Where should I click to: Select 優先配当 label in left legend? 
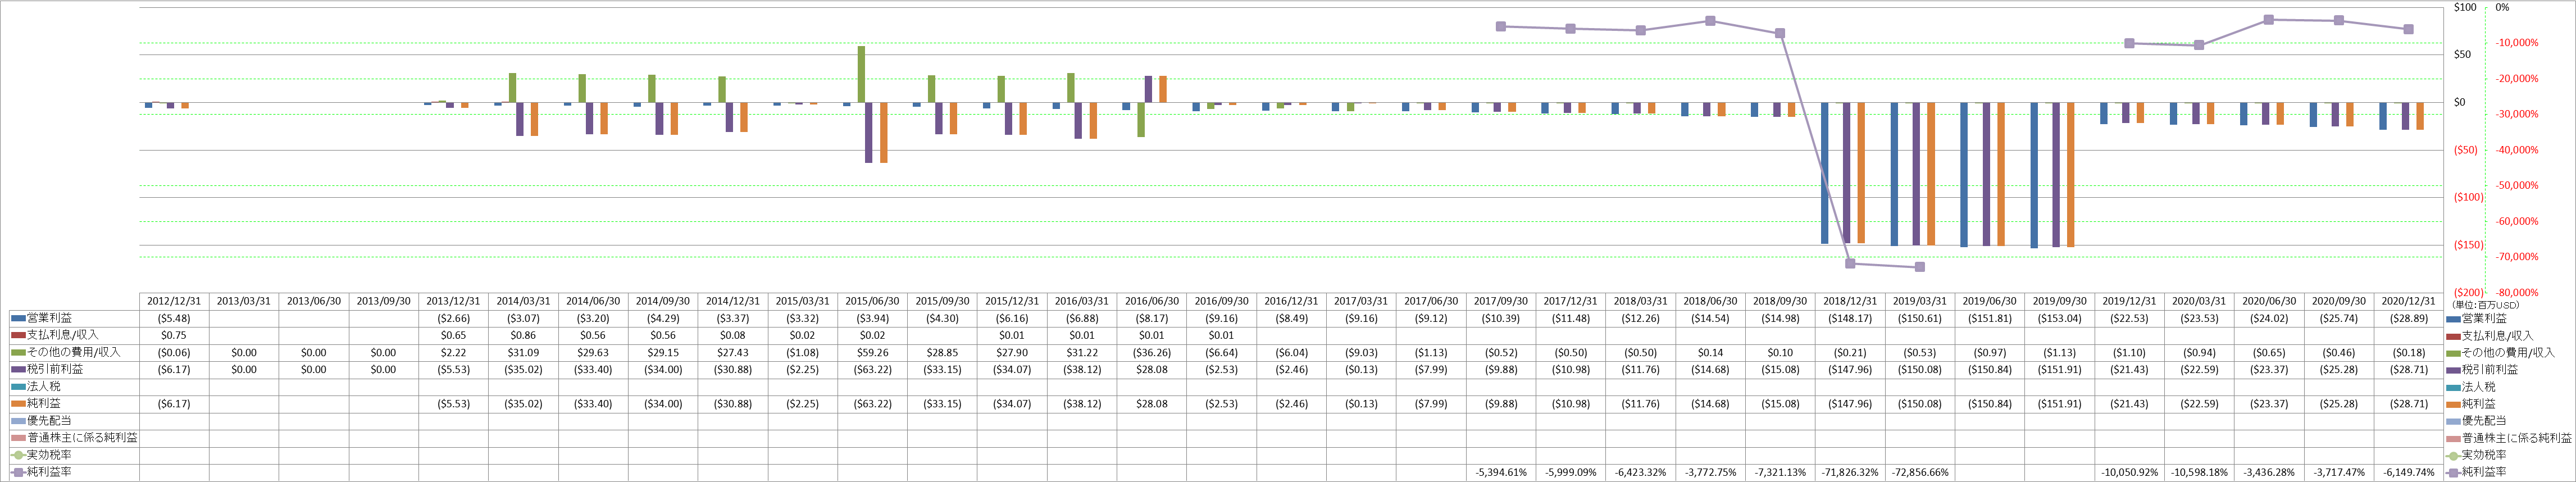tap(49, 421)
